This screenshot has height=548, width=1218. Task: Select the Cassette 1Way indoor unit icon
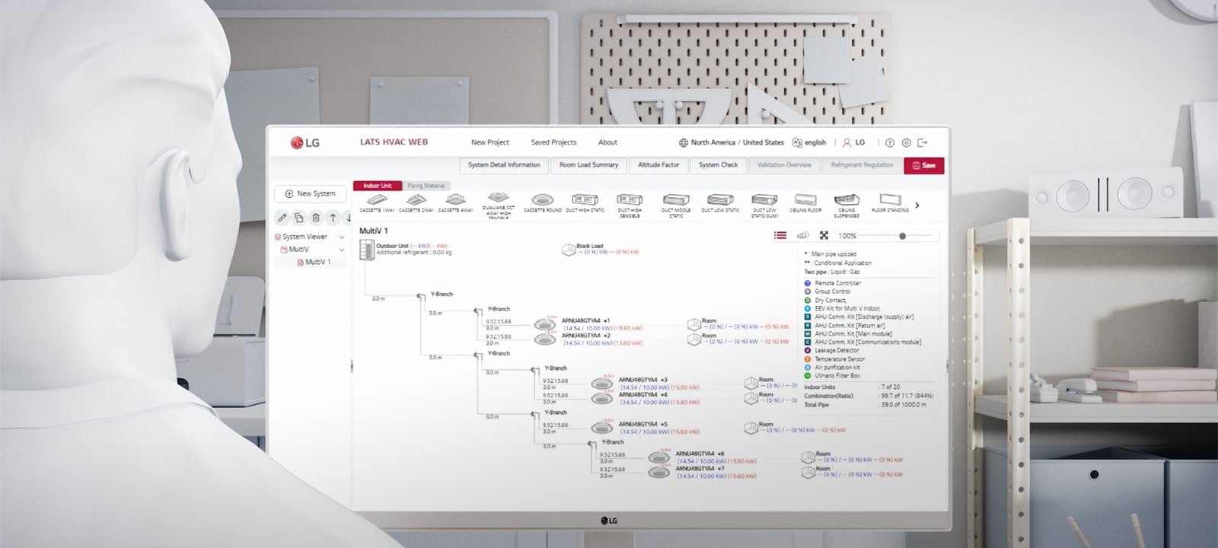pyautogui.click(x=377, y=200)
